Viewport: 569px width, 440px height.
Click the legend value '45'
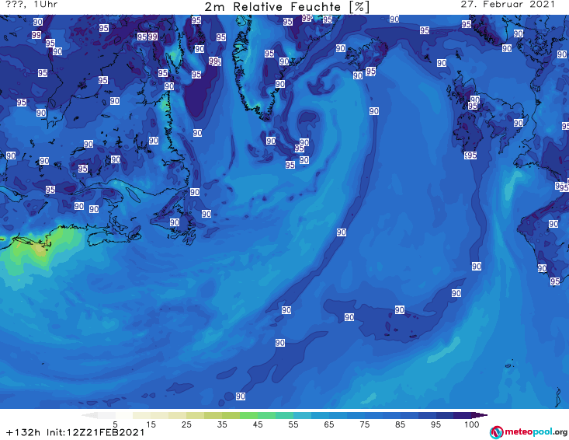(258, 424)
